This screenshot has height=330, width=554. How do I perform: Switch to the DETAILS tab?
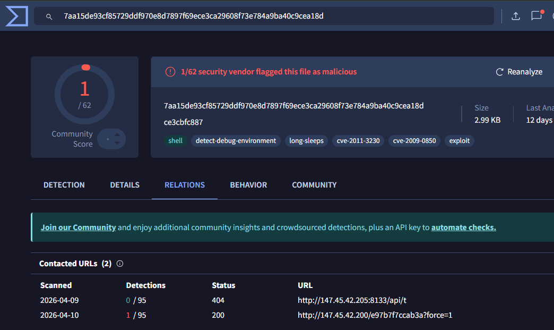click(125, 185)
